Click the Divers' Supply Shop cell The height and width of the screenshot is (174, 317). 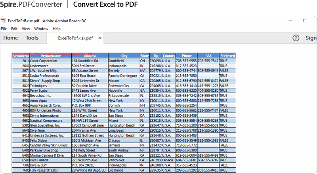click(51, 81)
